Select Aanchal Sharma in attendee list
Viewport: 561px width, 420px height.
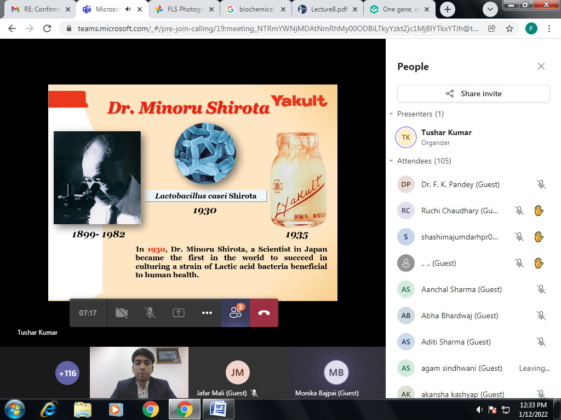click(473, 289)
